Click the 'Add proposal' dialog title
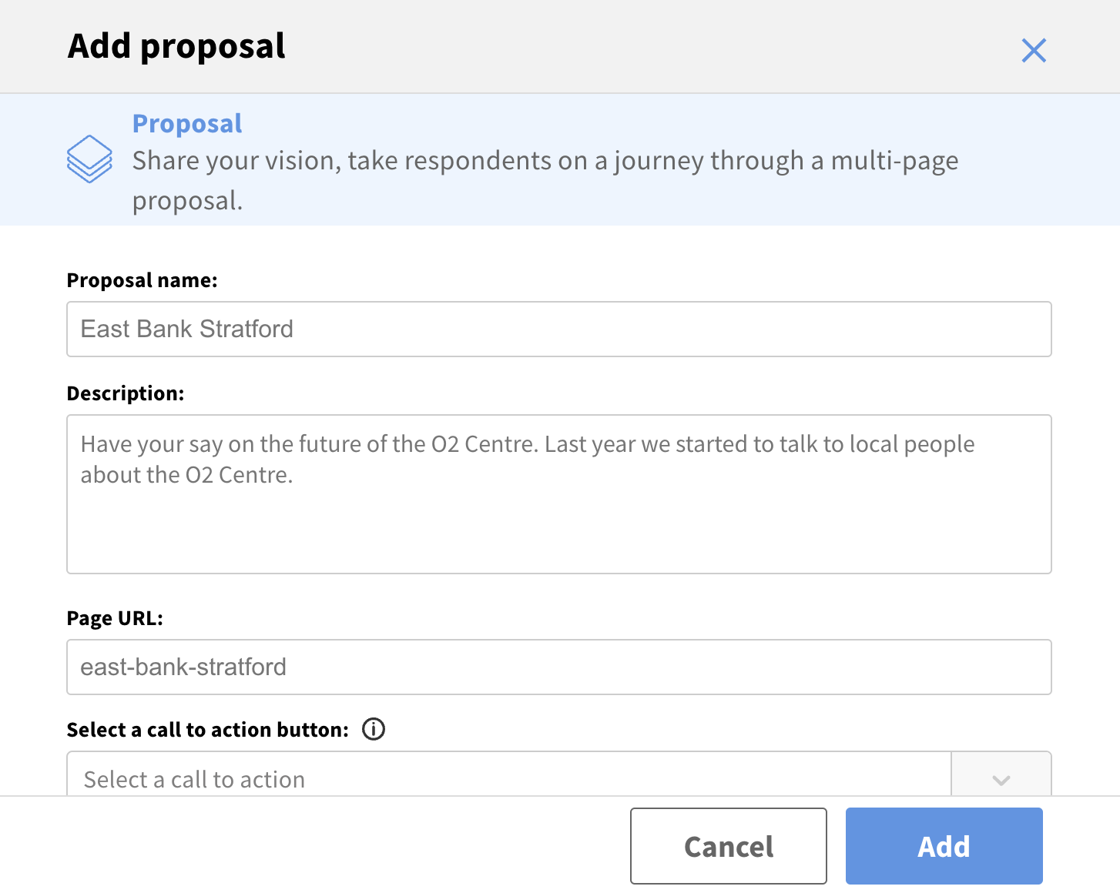This screenshot has width=1120, height=893. click(176, 46)
